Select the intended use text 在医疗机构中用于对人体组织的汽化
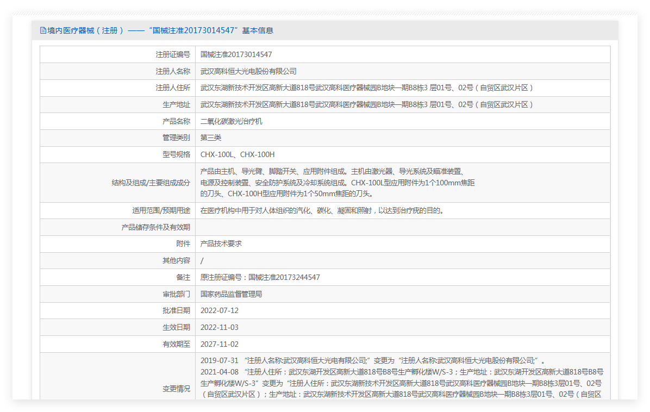 point(322,210)
